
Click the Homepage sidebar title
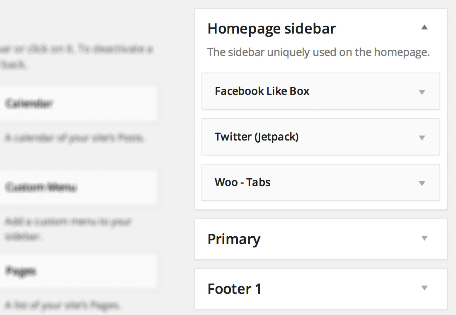272,28
